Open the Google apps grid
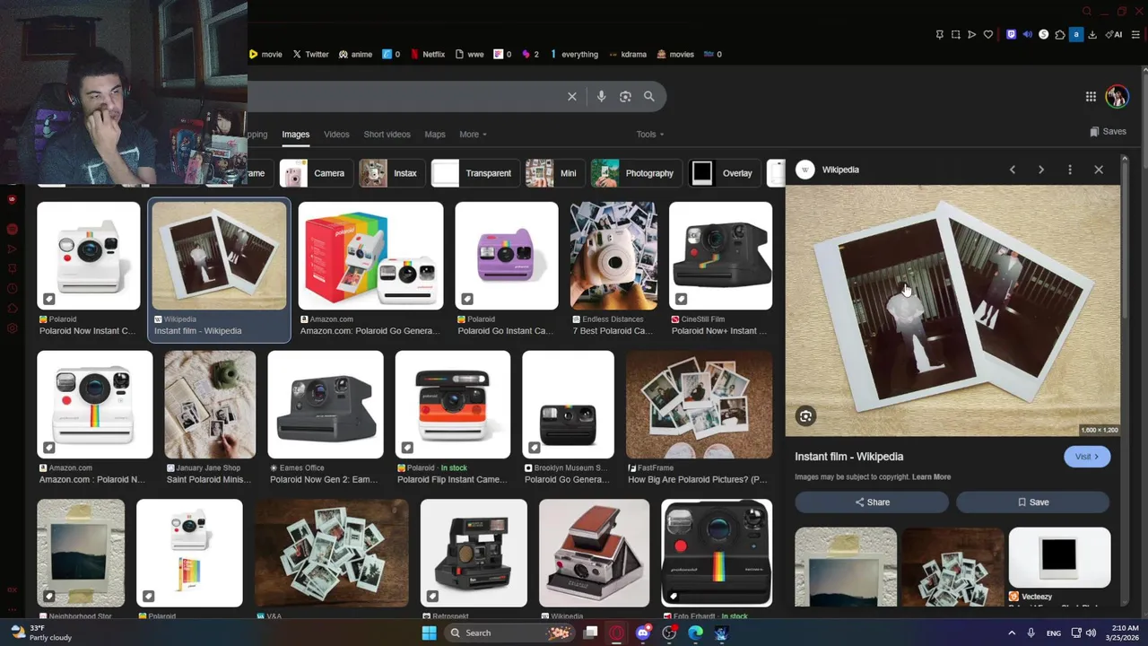The width and height of the screenshot is (1148, 646). click(1091, 97)
